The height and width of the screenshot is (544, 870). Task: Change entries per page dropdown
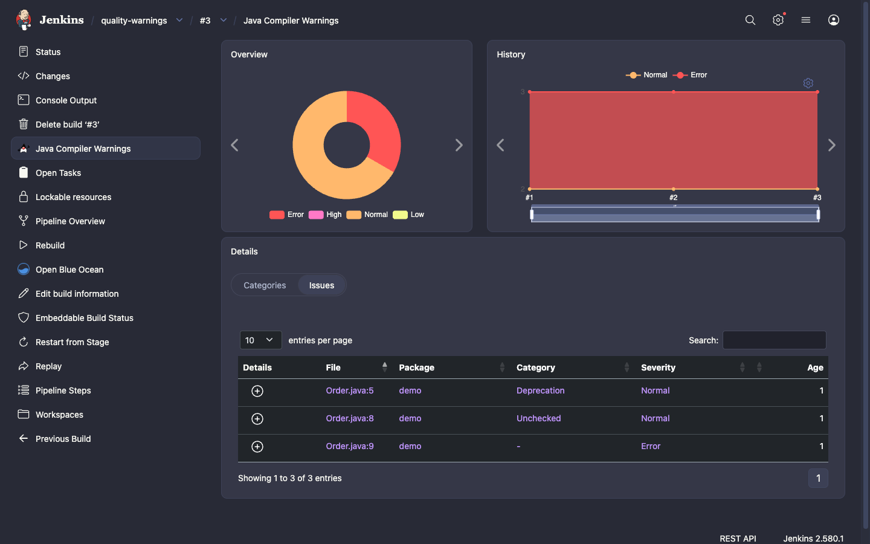261,340
